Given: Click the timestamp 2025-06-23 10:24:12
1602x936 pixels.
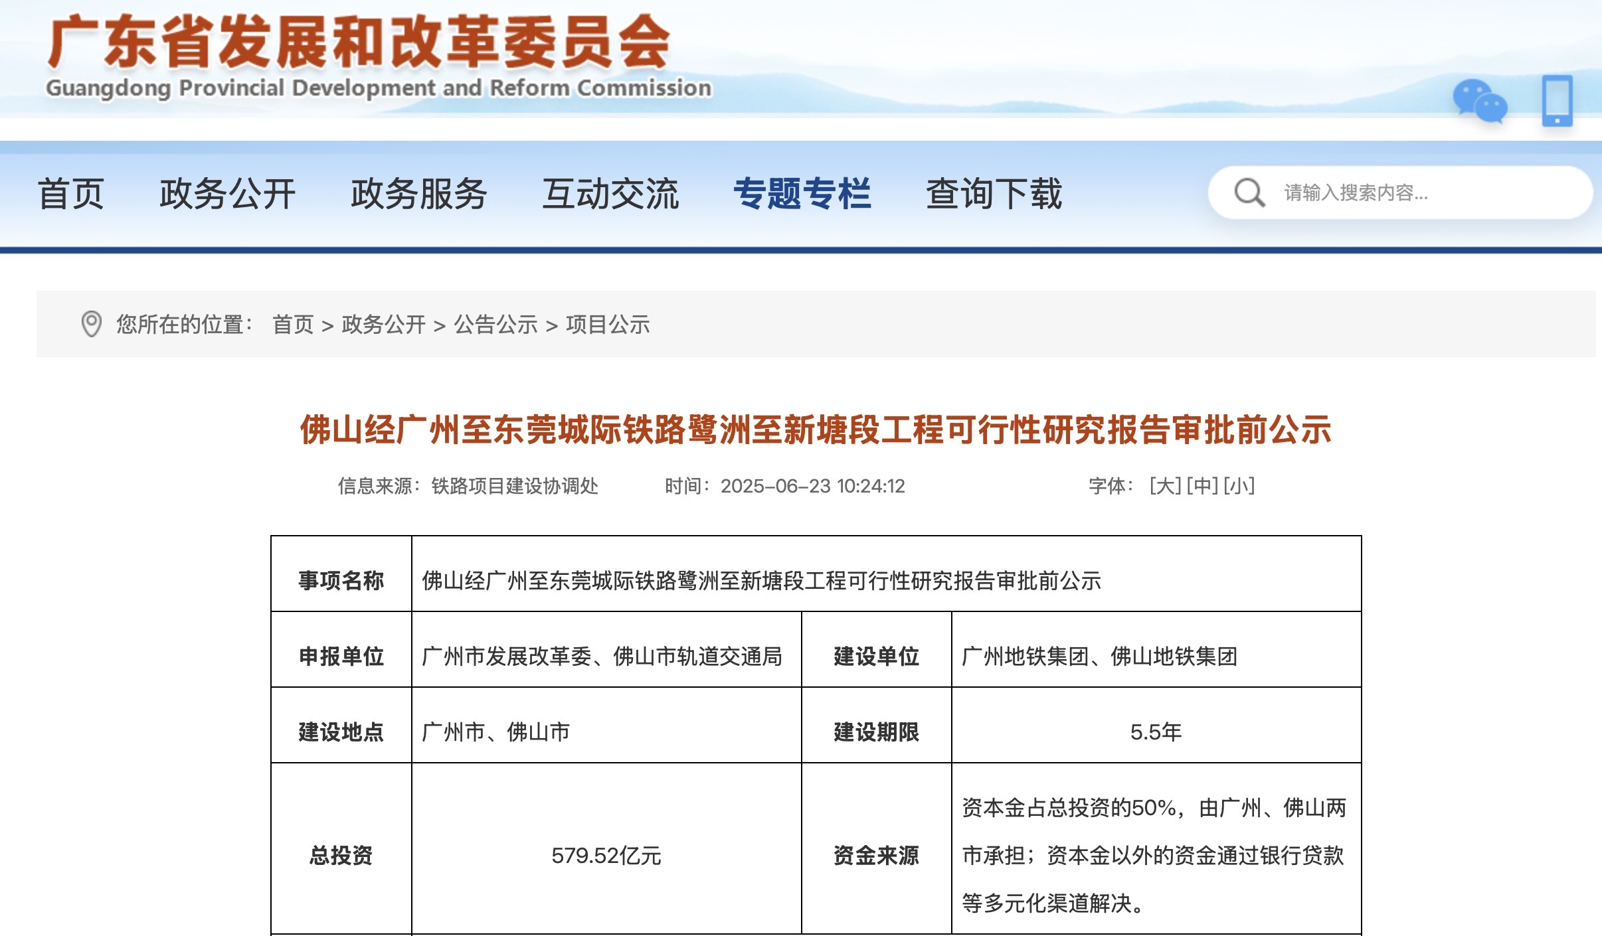Looking at the screenshot, I should pyautogui.click(x=813, y=486).
